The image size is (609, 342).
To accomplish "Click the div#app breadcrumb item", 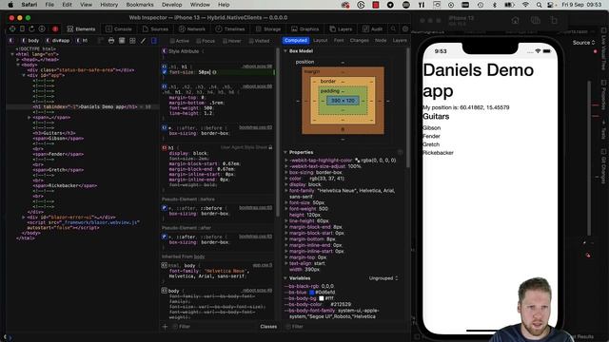I will coord(58,40).
